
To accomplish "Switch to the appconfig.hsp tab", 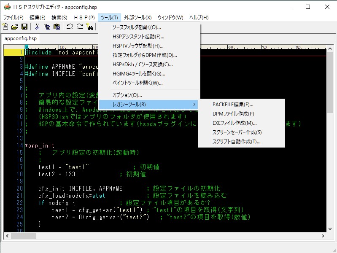I will click(20, 38).
